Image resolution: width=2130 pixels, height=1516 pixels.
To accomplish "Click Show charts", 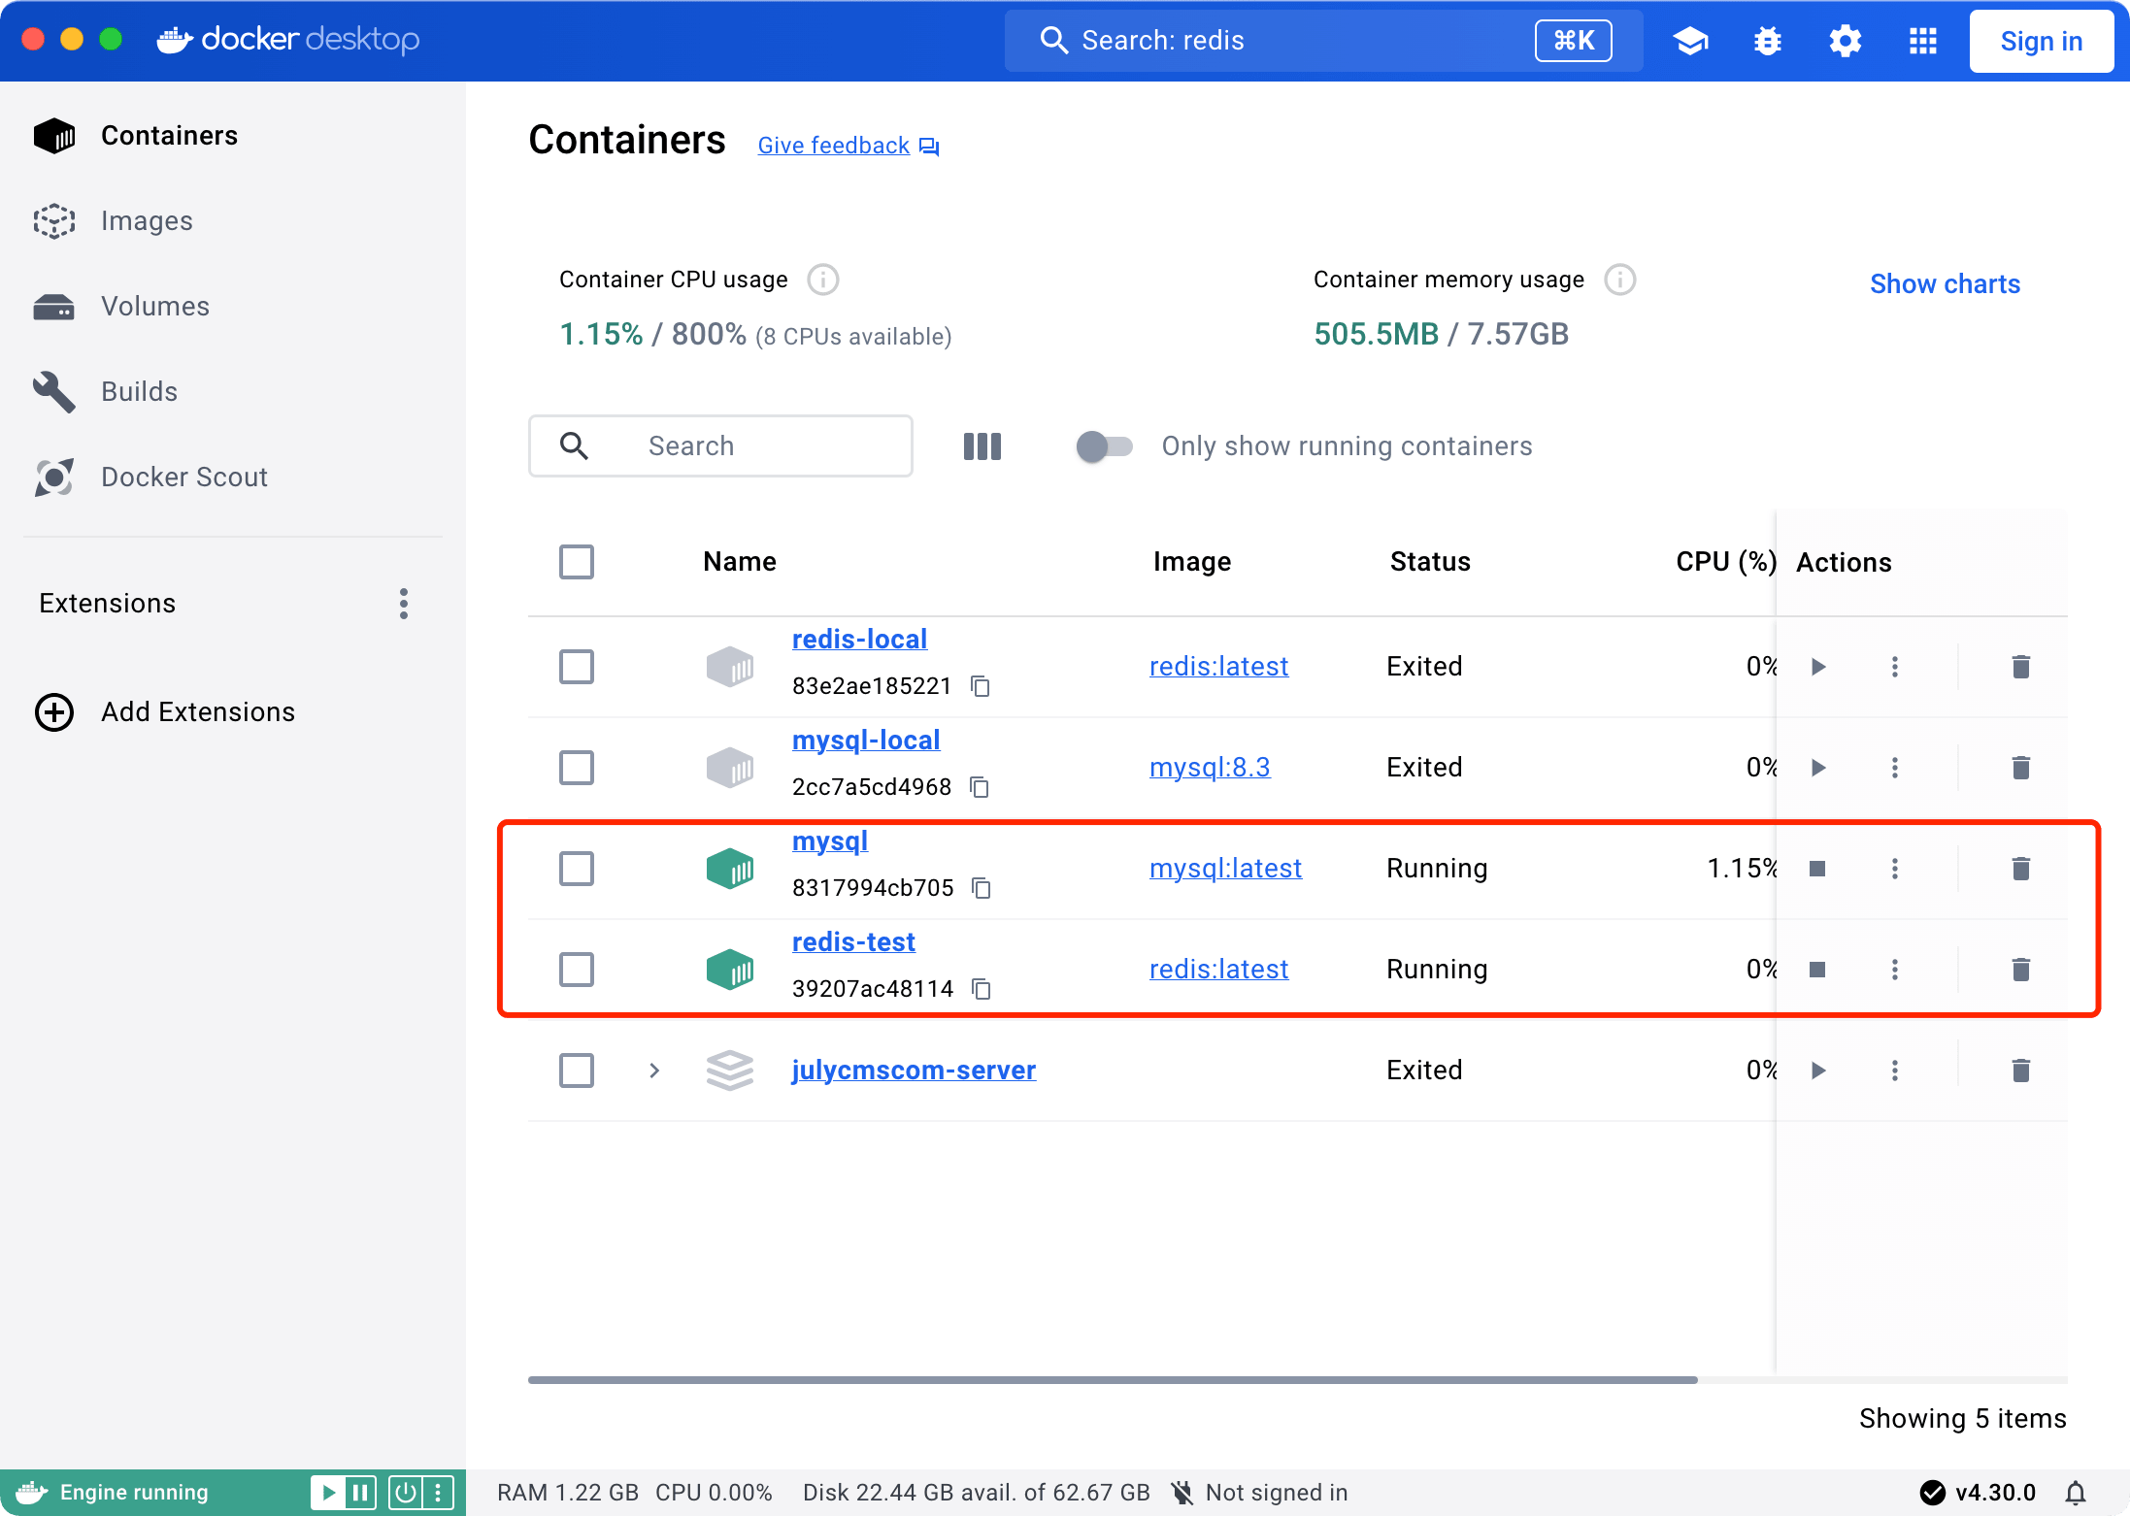I will (x=1945, y=284).
